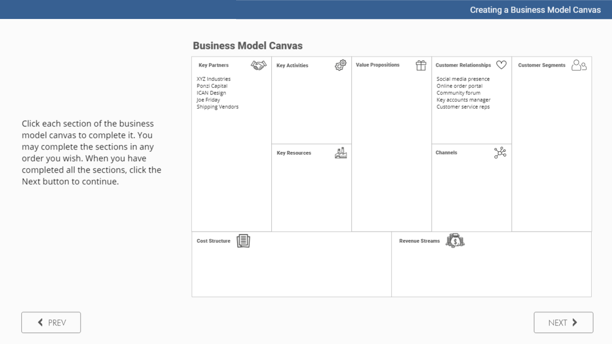
Task: Open the Revenue Streams section label
Action: pyautogui.click(x=419, y=241)
